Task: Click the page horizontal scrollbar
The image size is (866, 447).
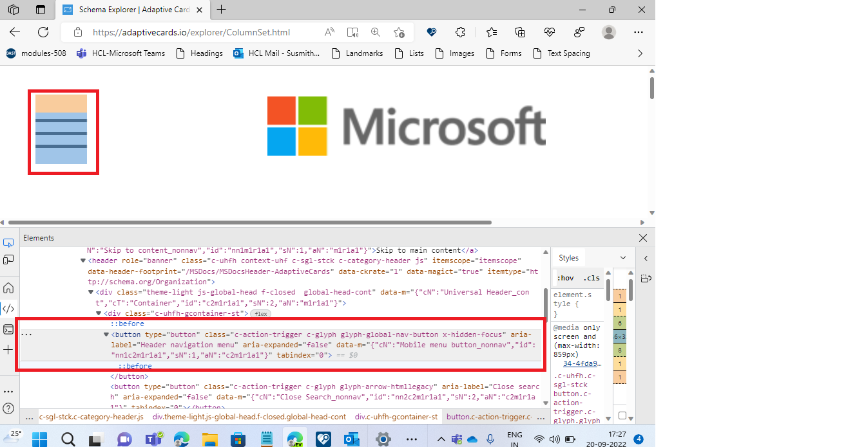Action: [x=250, y=223]
